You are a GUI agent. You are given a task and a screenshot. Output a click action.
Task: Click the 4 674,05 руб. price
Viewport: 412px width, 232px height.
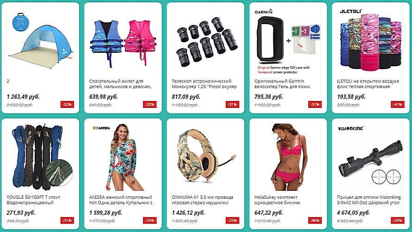coord(353,213)
